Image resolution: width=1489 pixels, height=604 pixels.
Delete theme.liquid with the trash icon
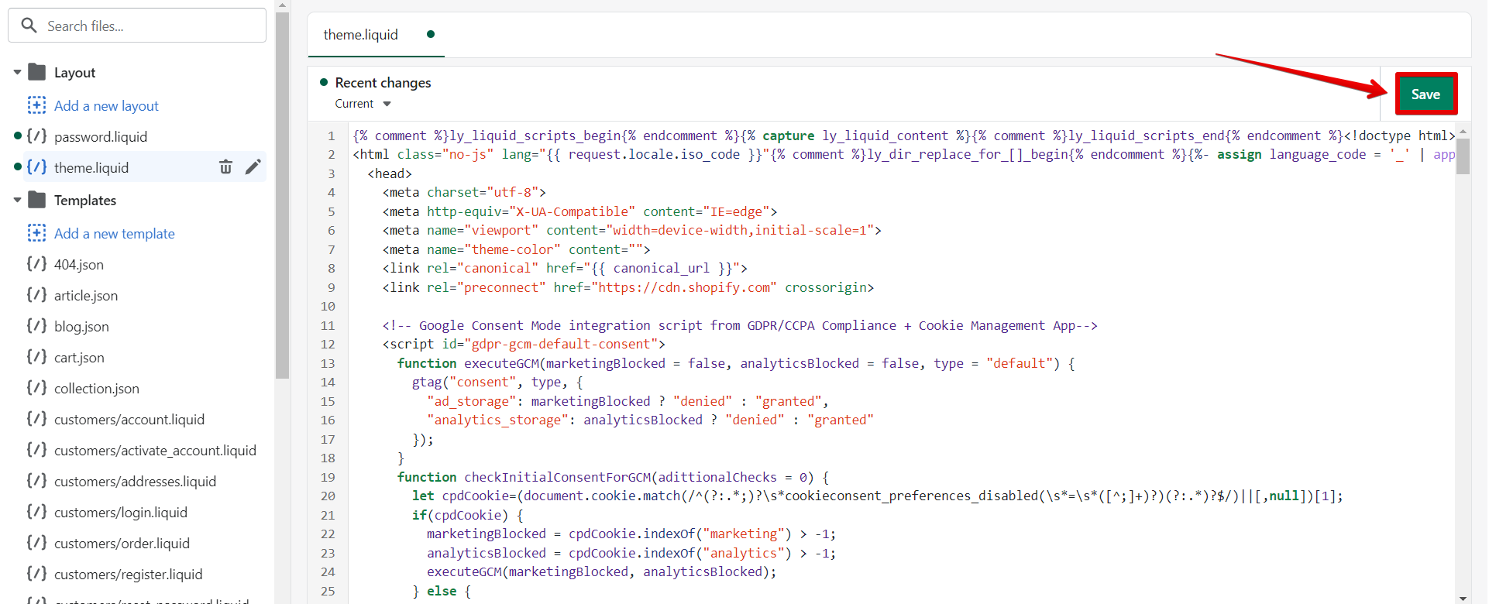coord(225,167)
